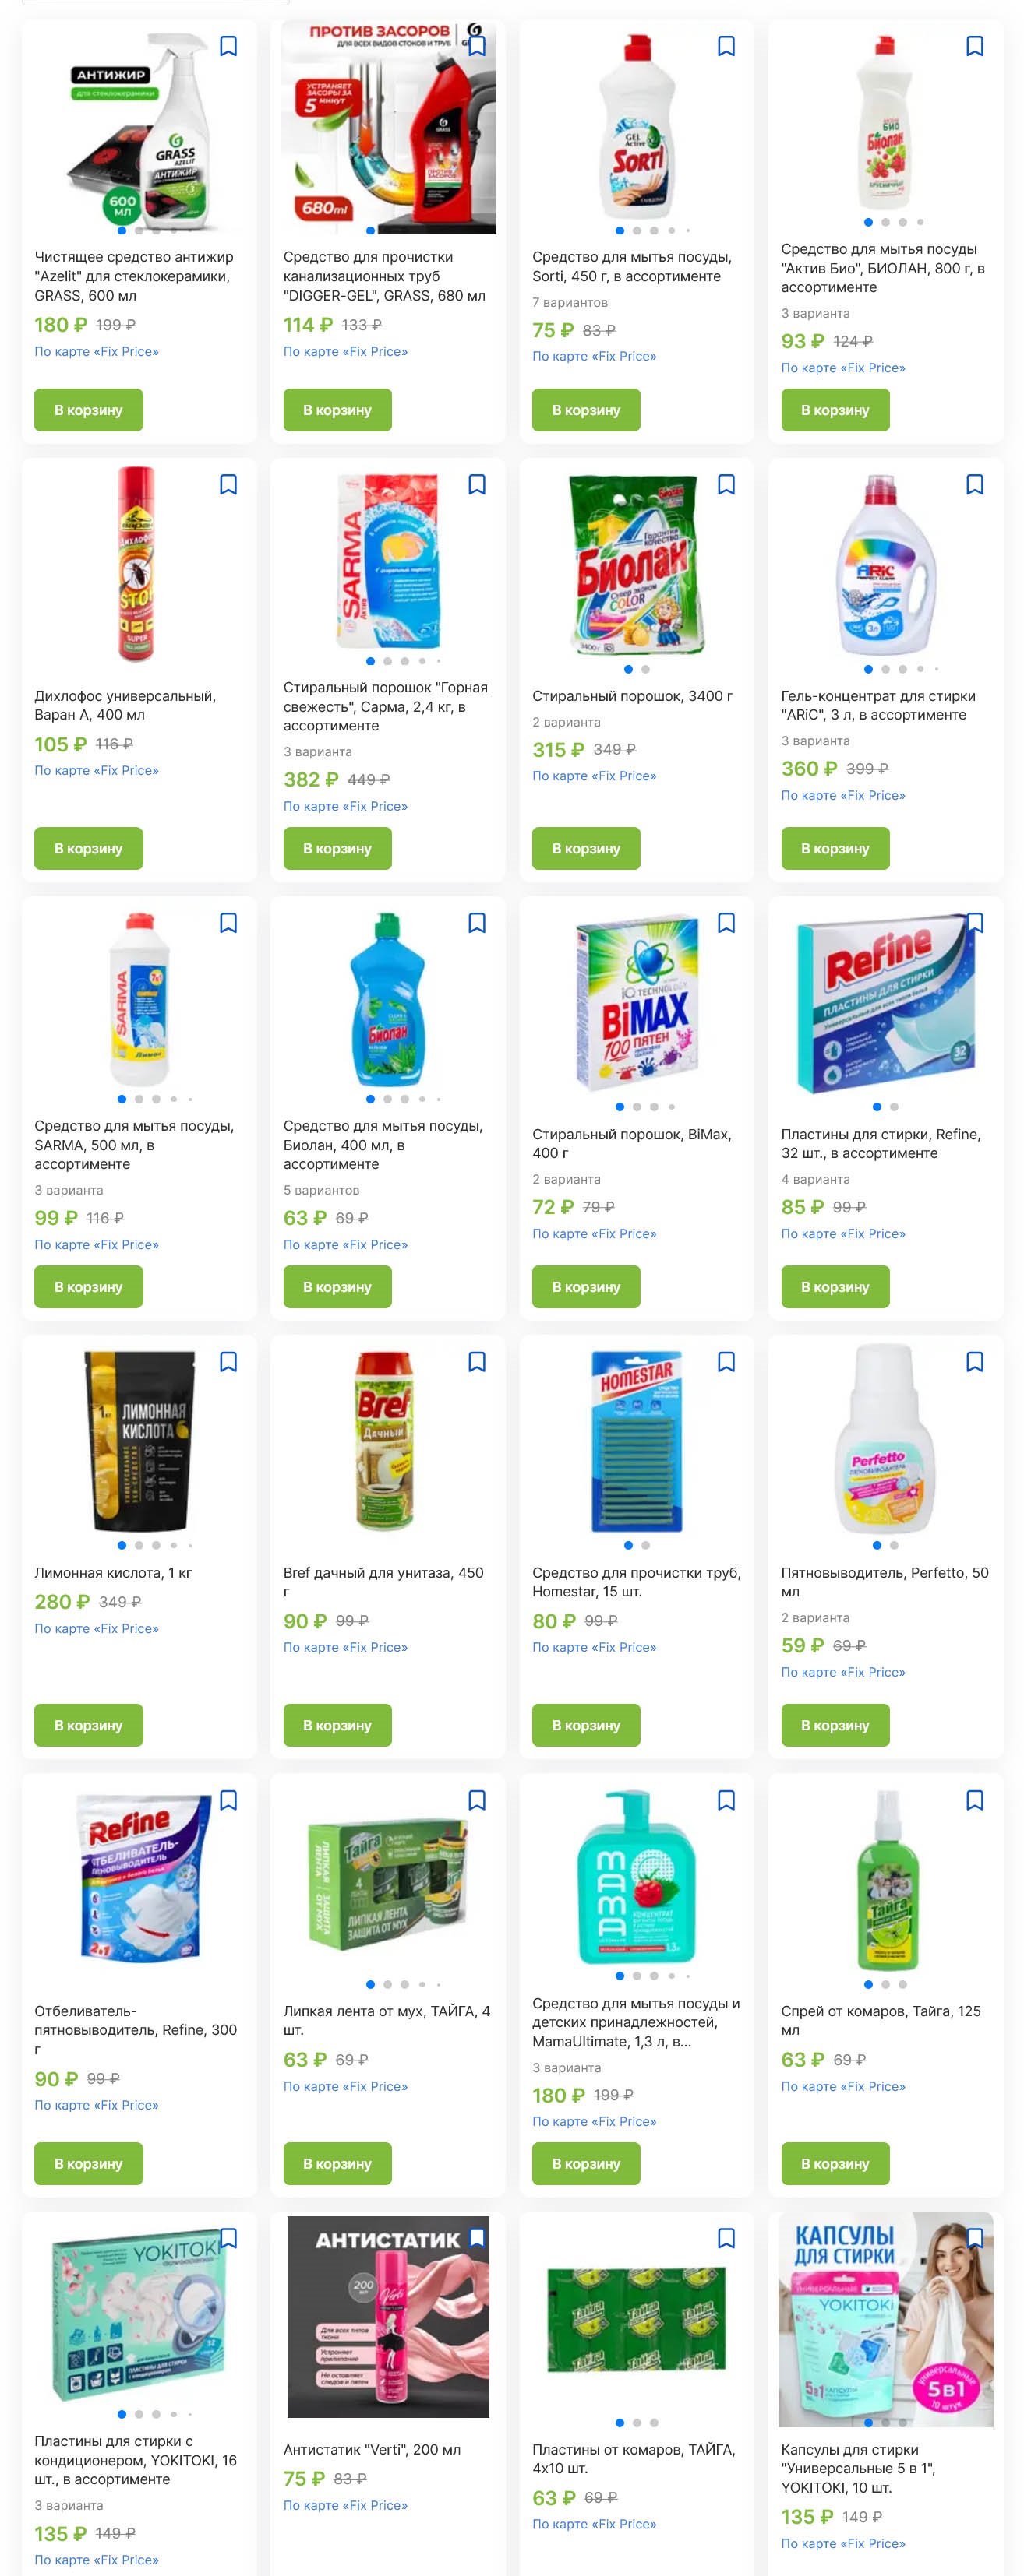Bookmark the Дихлофос Варан А spray
Screen dimensions: 1024x2576
[x=228, y=485]
